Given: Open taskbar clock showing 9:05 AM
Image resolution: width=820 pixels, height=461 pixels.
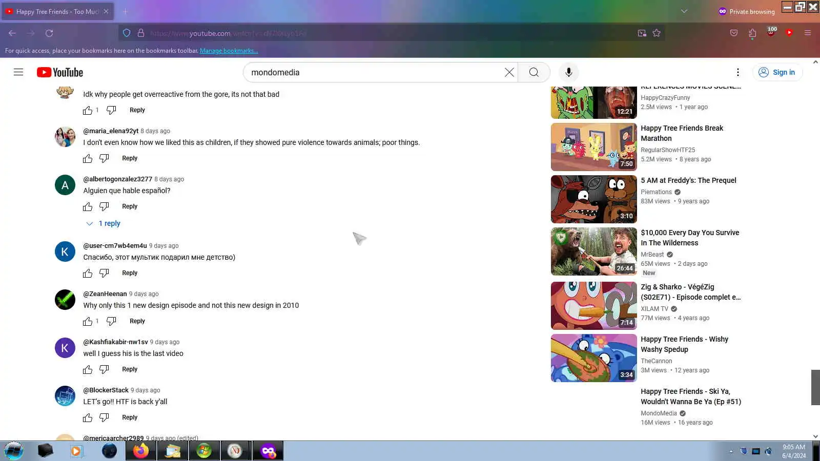Looking at the screenshot, I should pyautogui.click(x=794, y=451).
